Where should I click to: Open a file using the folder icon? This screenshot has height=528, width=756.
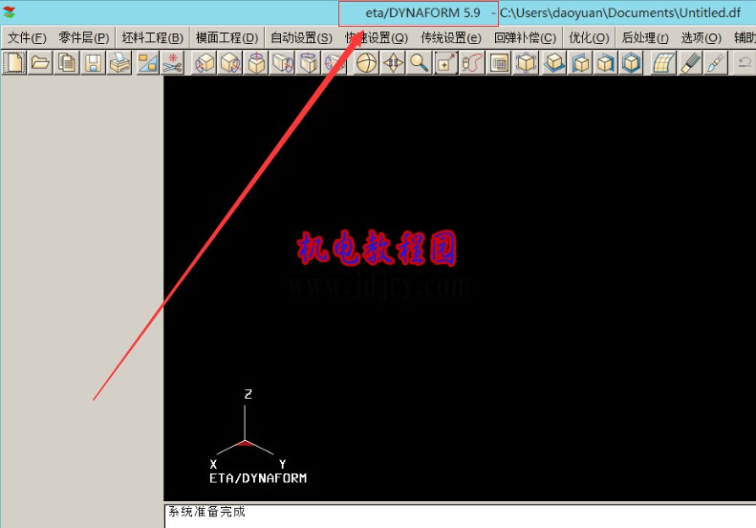tap(40, 63)
